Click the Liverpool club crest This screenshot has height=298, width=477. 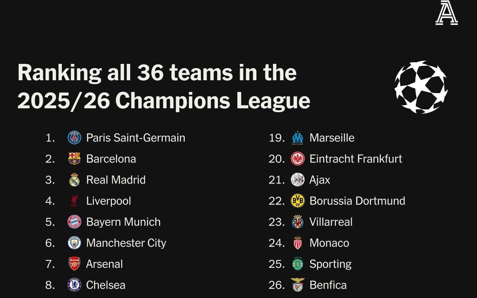(x=74, y=201)
